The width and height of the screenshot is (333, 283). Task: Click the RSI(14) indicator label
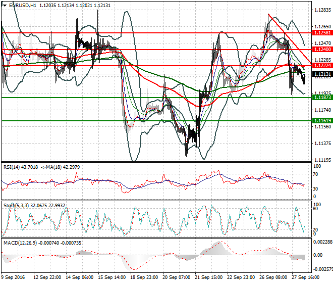pos(13,168)
